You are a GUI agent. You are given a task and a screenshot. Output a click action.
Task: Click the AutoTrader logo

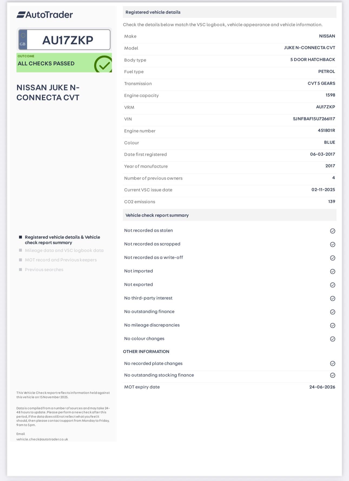(45, 15)
